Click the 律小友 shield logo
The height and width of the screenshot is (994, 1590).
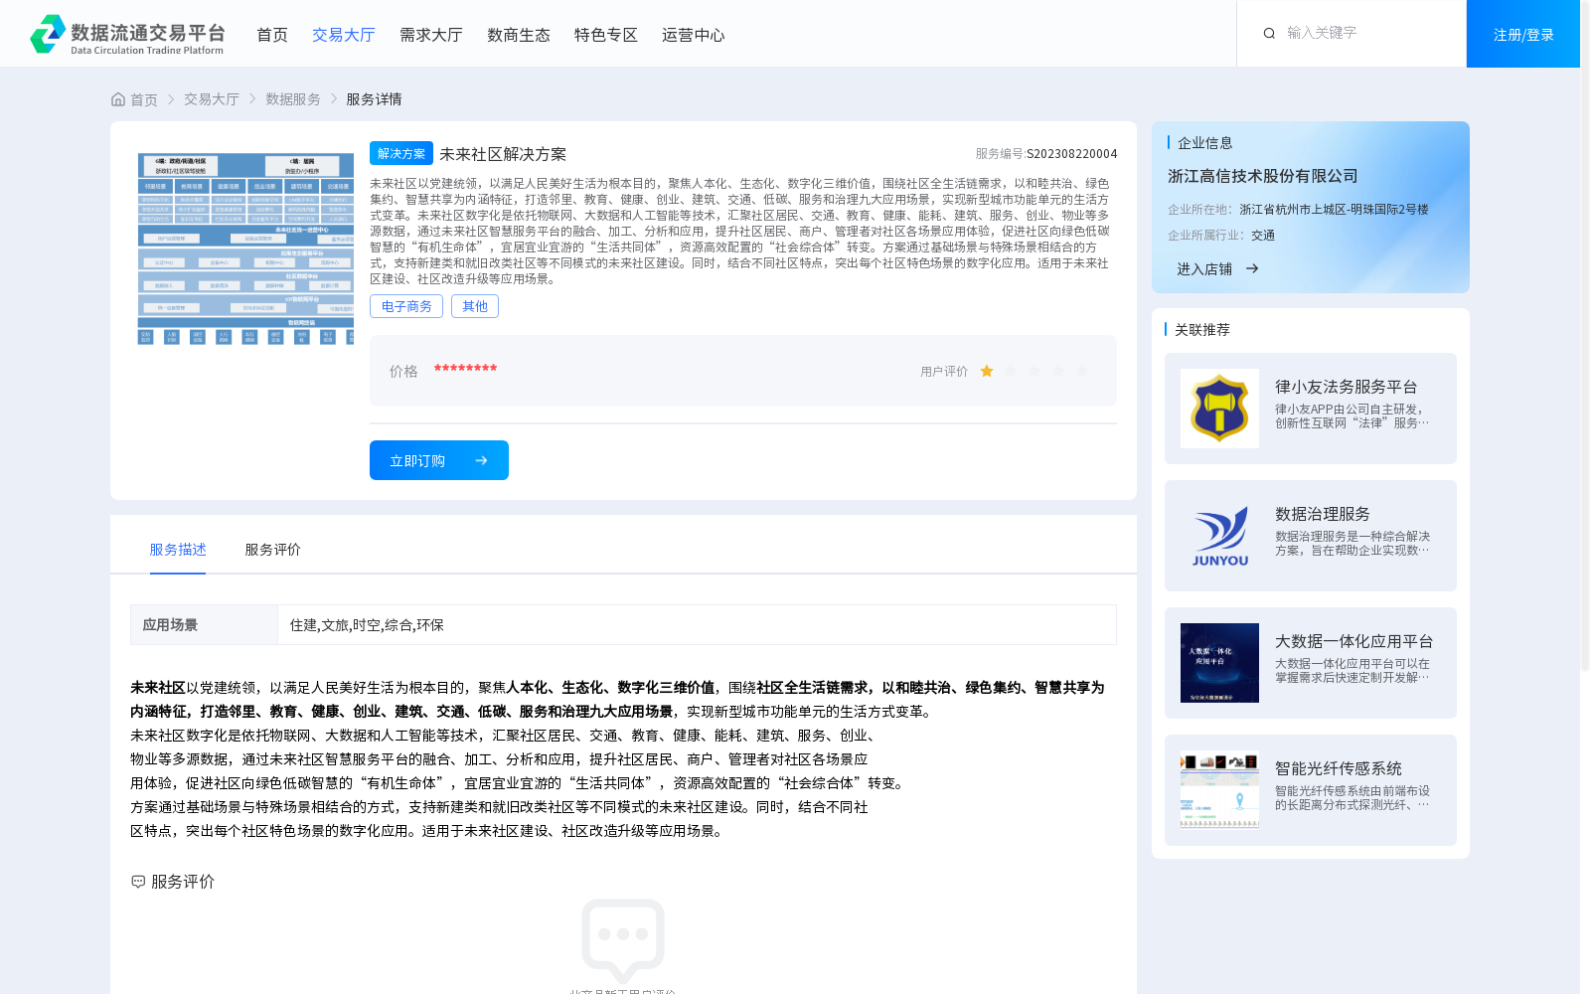coord(1219,409)
